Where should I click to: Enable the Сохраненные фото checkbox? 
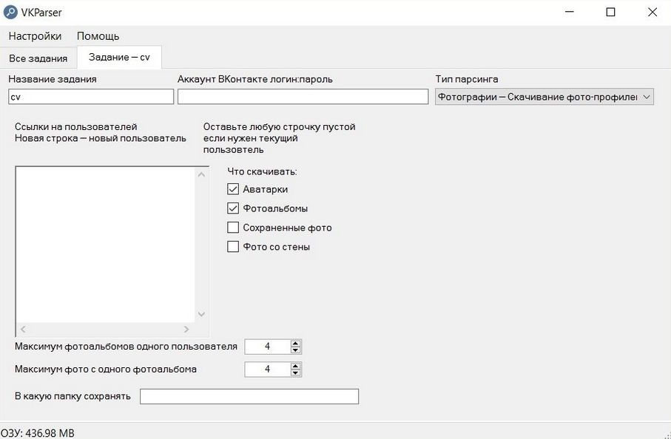pyautogui.click(x=233, y=228)
